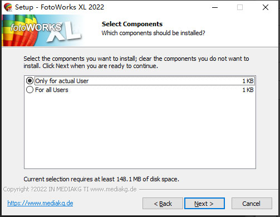Click the FotoWorks balloon icon in title bar

click(x=8, y=7)
